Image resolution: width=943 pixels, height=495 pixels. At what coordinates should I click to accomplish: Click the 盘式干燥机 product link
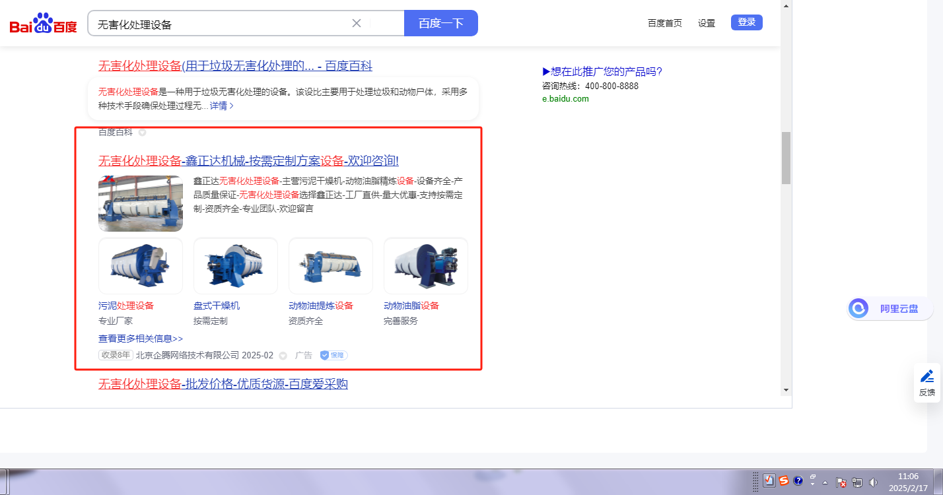click(x=217, y=306)
